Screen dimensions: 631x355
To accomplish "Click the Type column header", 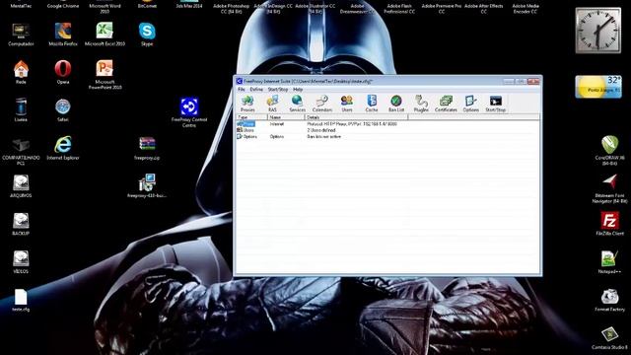I will (x=251, y=117).
